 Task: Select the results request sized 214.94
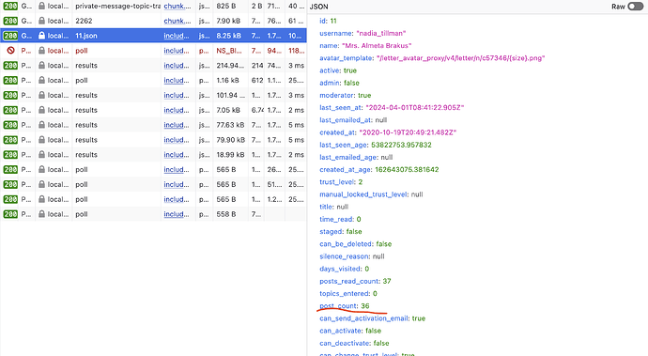[x=86, y=66]
